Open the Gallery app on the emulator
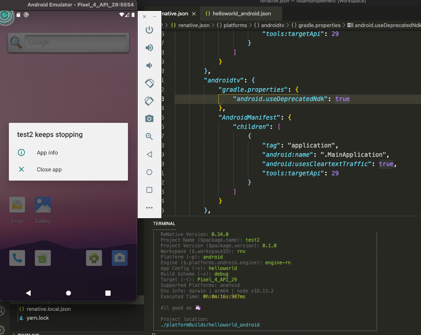 tap(42, 205)
